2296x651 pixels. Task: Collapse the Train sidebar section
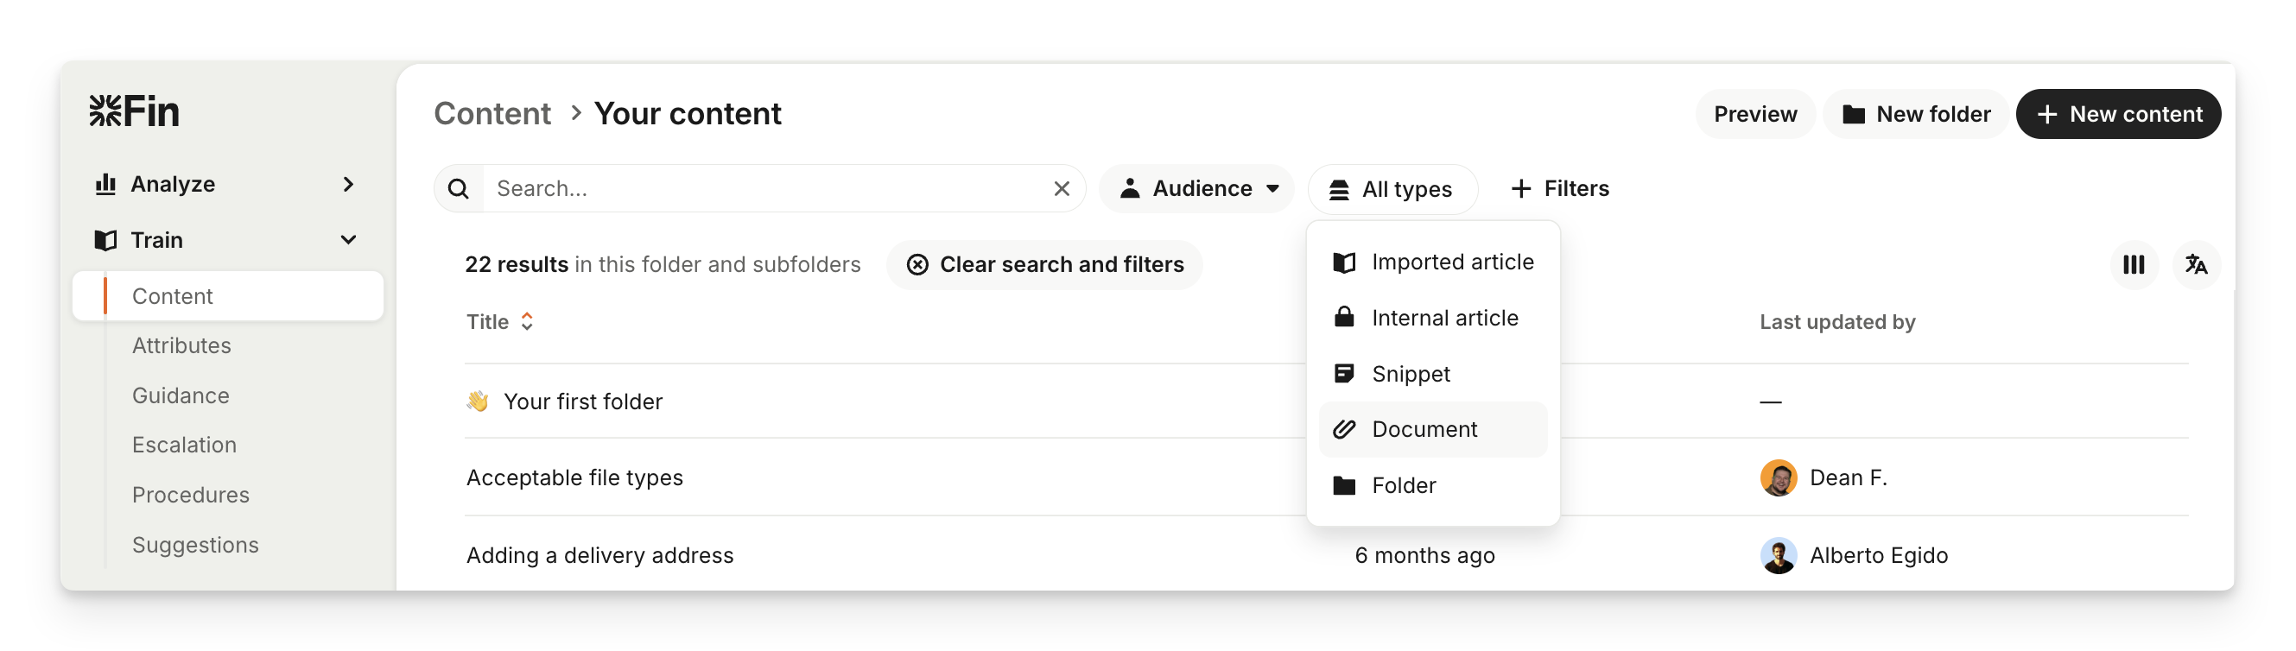pos(347,240)
